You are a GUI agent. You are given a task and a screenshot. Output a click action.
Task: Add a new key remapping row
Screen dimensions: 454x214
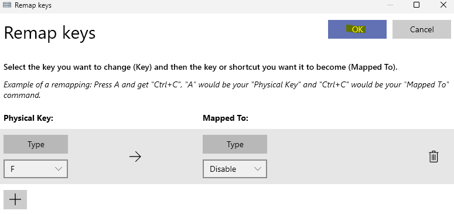pos(15,199)
